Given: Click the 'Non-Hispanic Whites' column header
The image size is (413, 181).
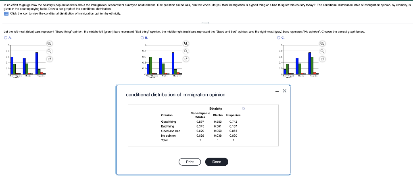Looking at the screenshot, I should 200,115.
